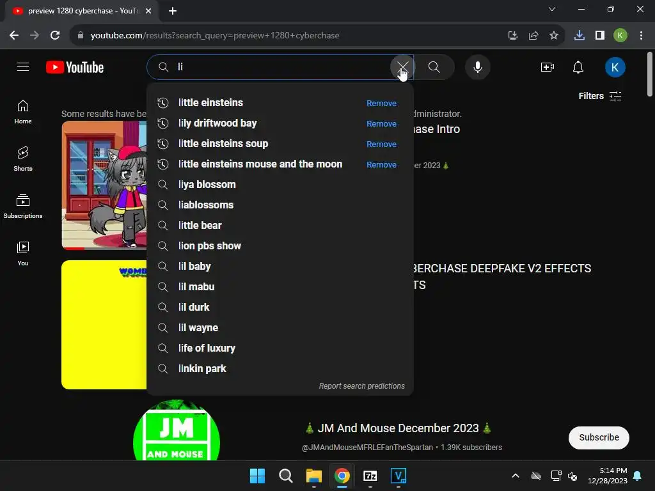Pick the 'little bear' suggestion
655x491 pixels.
pos(280,226)
